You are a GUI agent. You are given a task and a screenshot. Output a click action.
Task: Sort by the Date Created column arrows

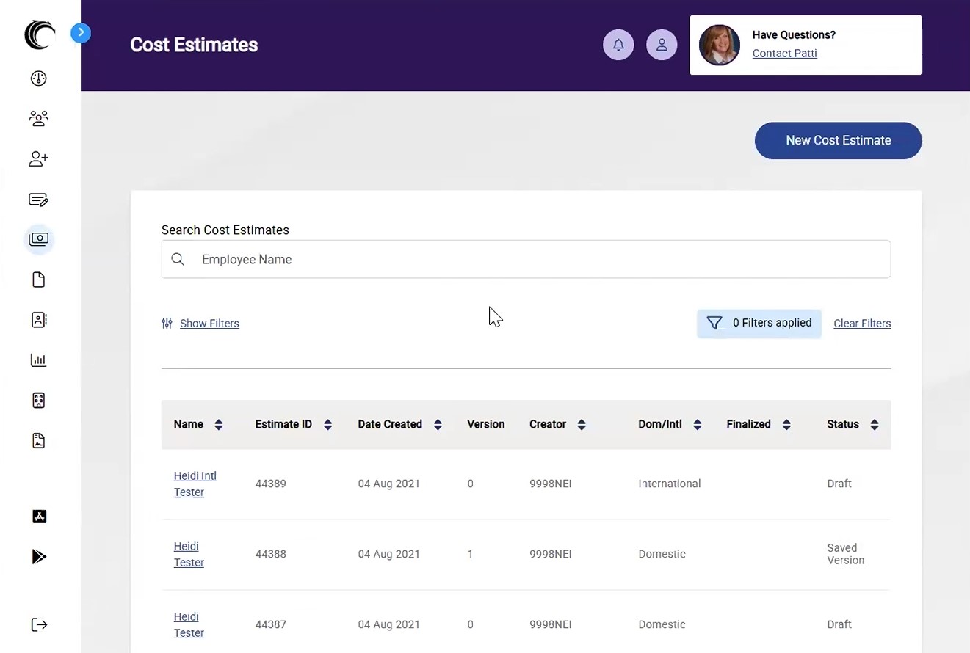(438, 424)
